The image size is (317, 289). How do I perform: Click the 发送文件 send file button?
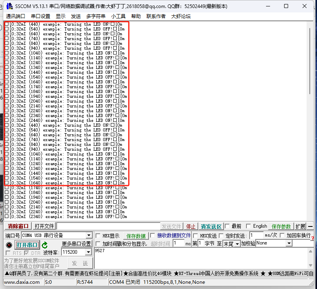point(171,226)
